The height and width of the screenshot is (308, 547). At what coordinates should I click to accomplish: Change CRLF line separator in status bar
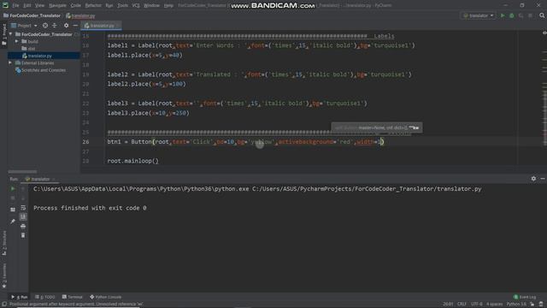point(462,305)
